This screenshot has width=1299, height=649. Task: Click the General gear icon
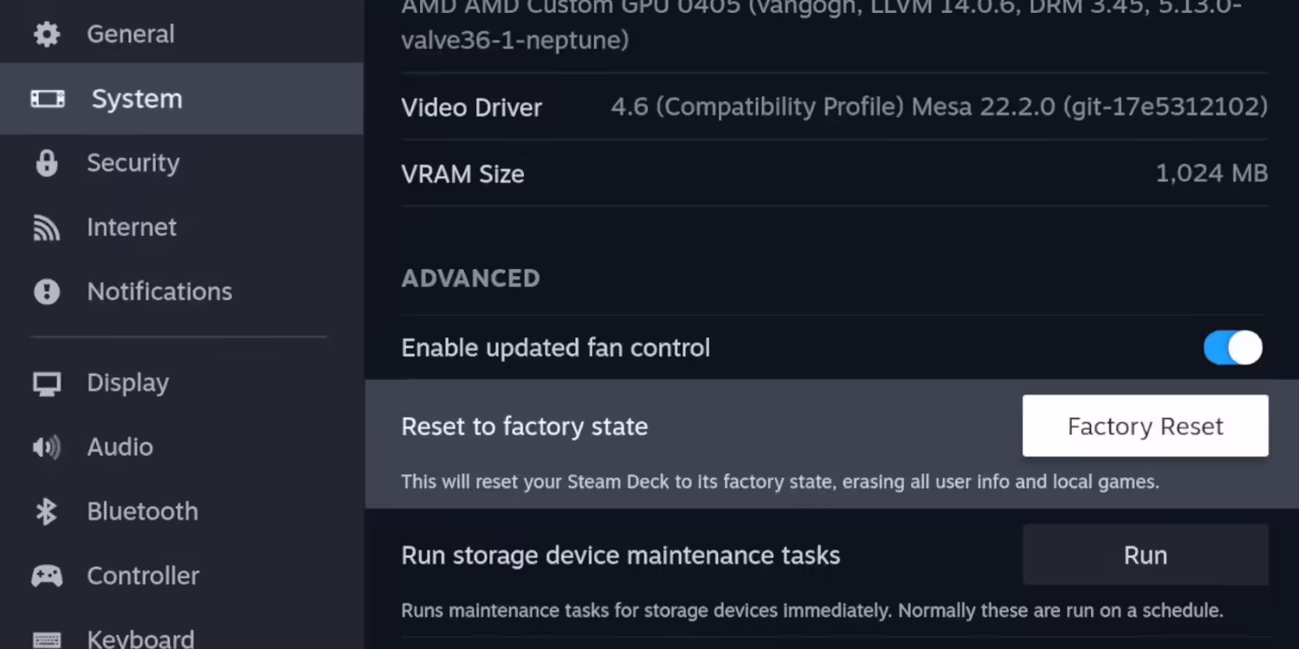coord(47,35)
